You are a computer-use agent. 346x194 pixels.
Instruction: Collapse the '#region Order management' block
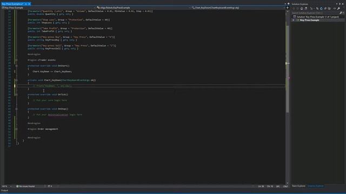tap(16, 129)
